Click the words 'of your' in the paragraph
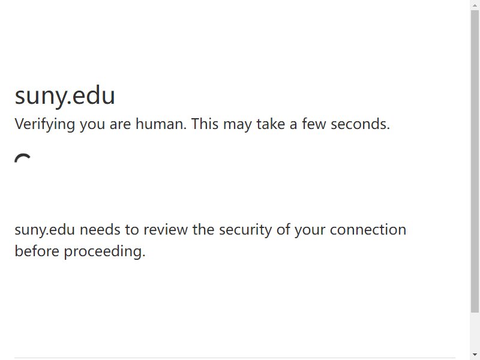The width and height of the screenshot is (480, 360). point(301,230)
